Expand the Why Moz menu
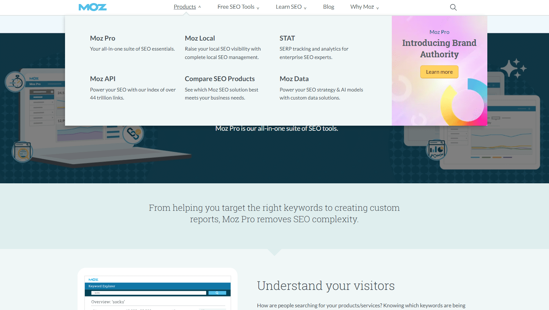Viewport: 549px width, 310px height. point(365,7)
